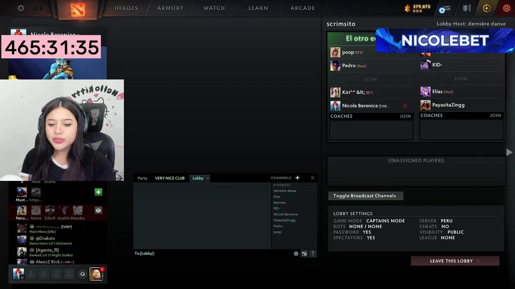515x289 pixels.
Task: Click own party slot avatar with lock
Action: pos(18,274)
